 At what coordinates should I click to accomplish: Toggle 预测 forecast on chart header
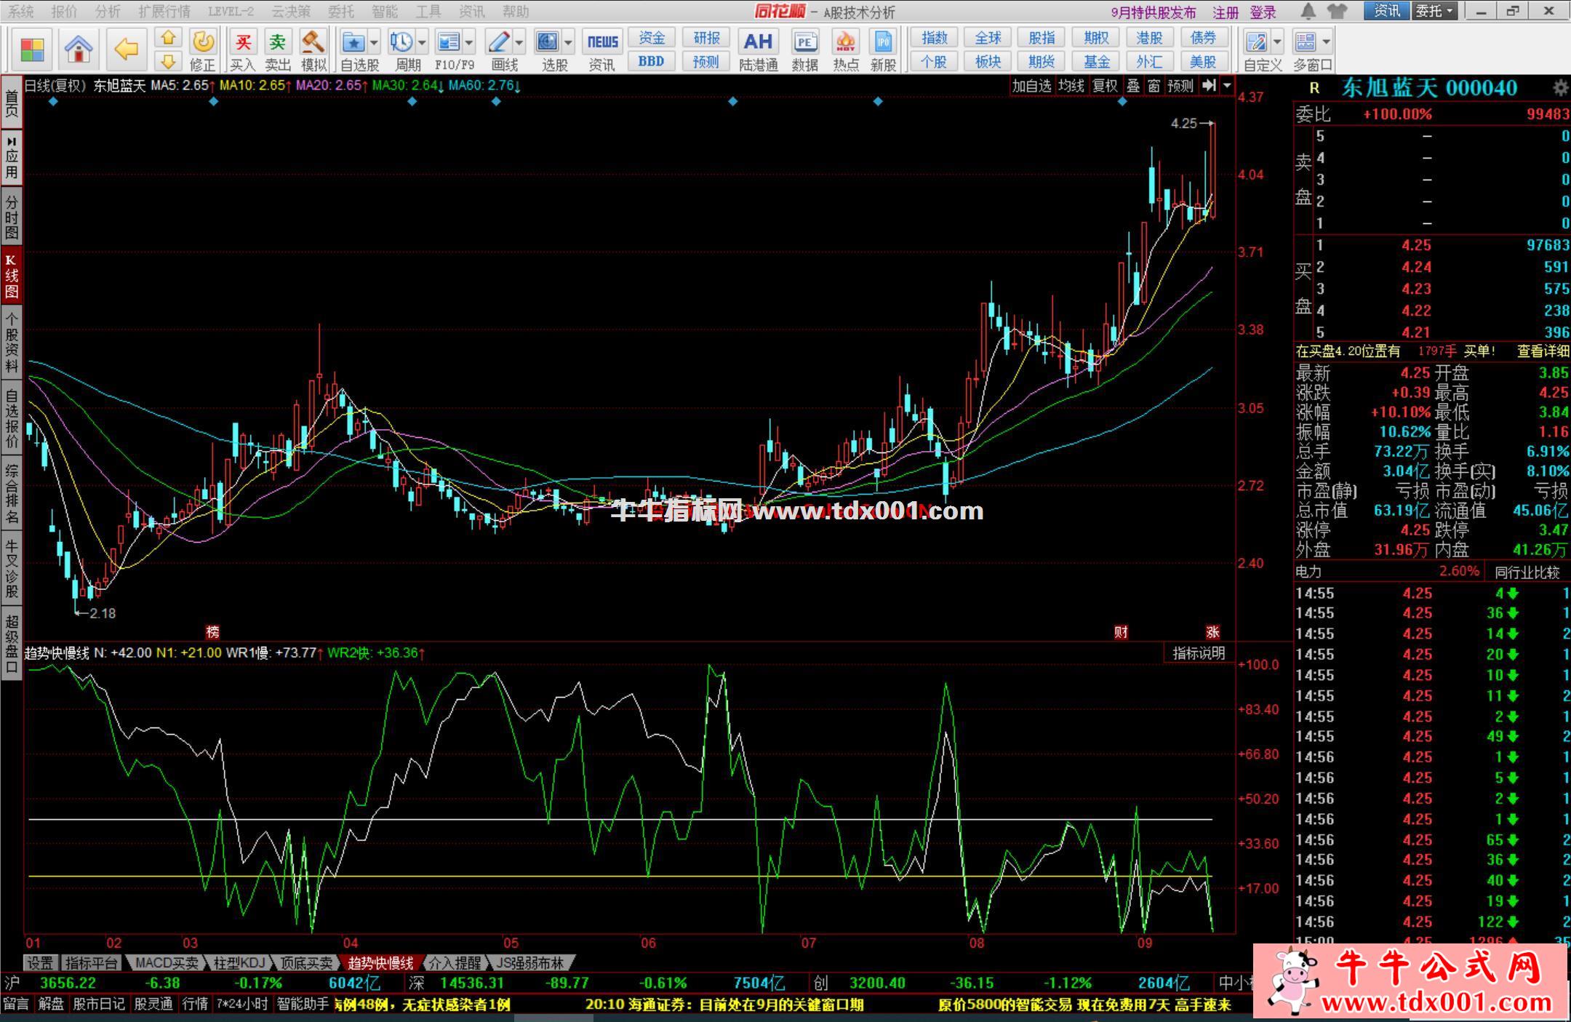[x=1180, y=86]
